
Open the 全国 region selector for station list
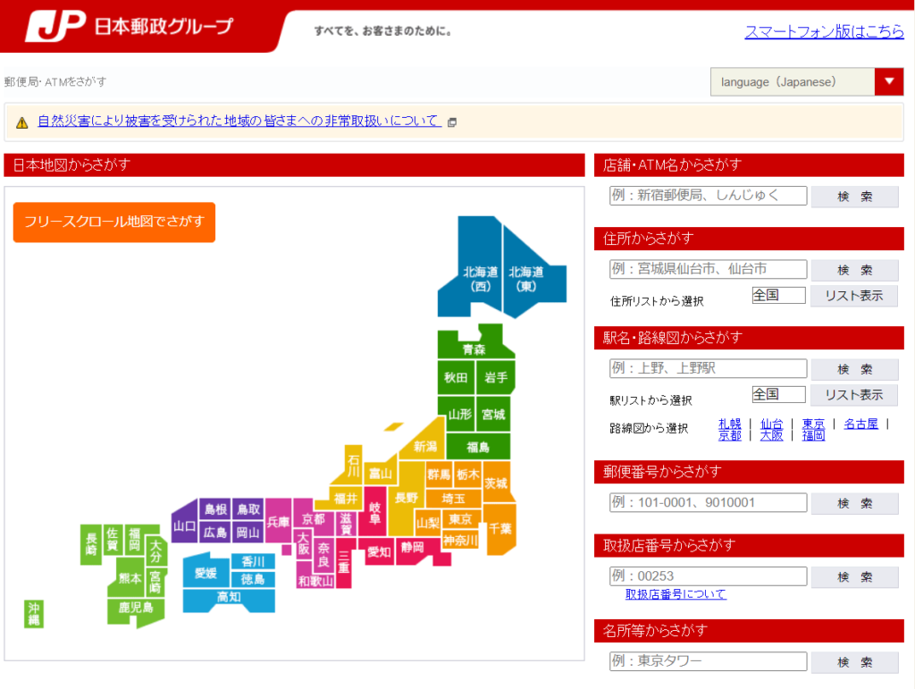point(778,393)
